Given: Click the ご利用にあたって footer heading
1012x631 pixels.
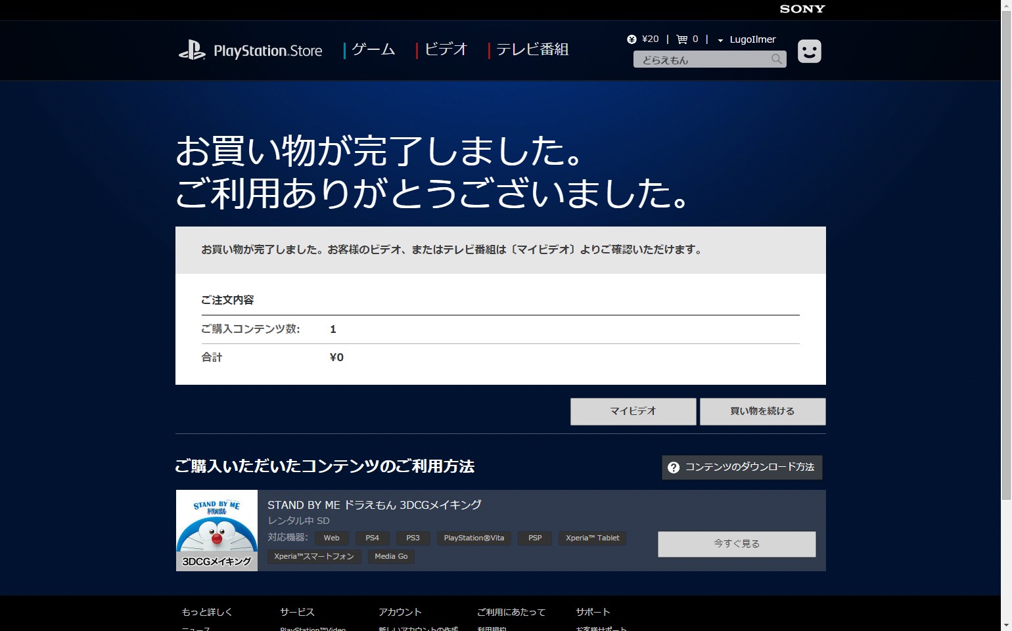Looking at the screenshot, I should pyautogui.click(x=511, y=612).
